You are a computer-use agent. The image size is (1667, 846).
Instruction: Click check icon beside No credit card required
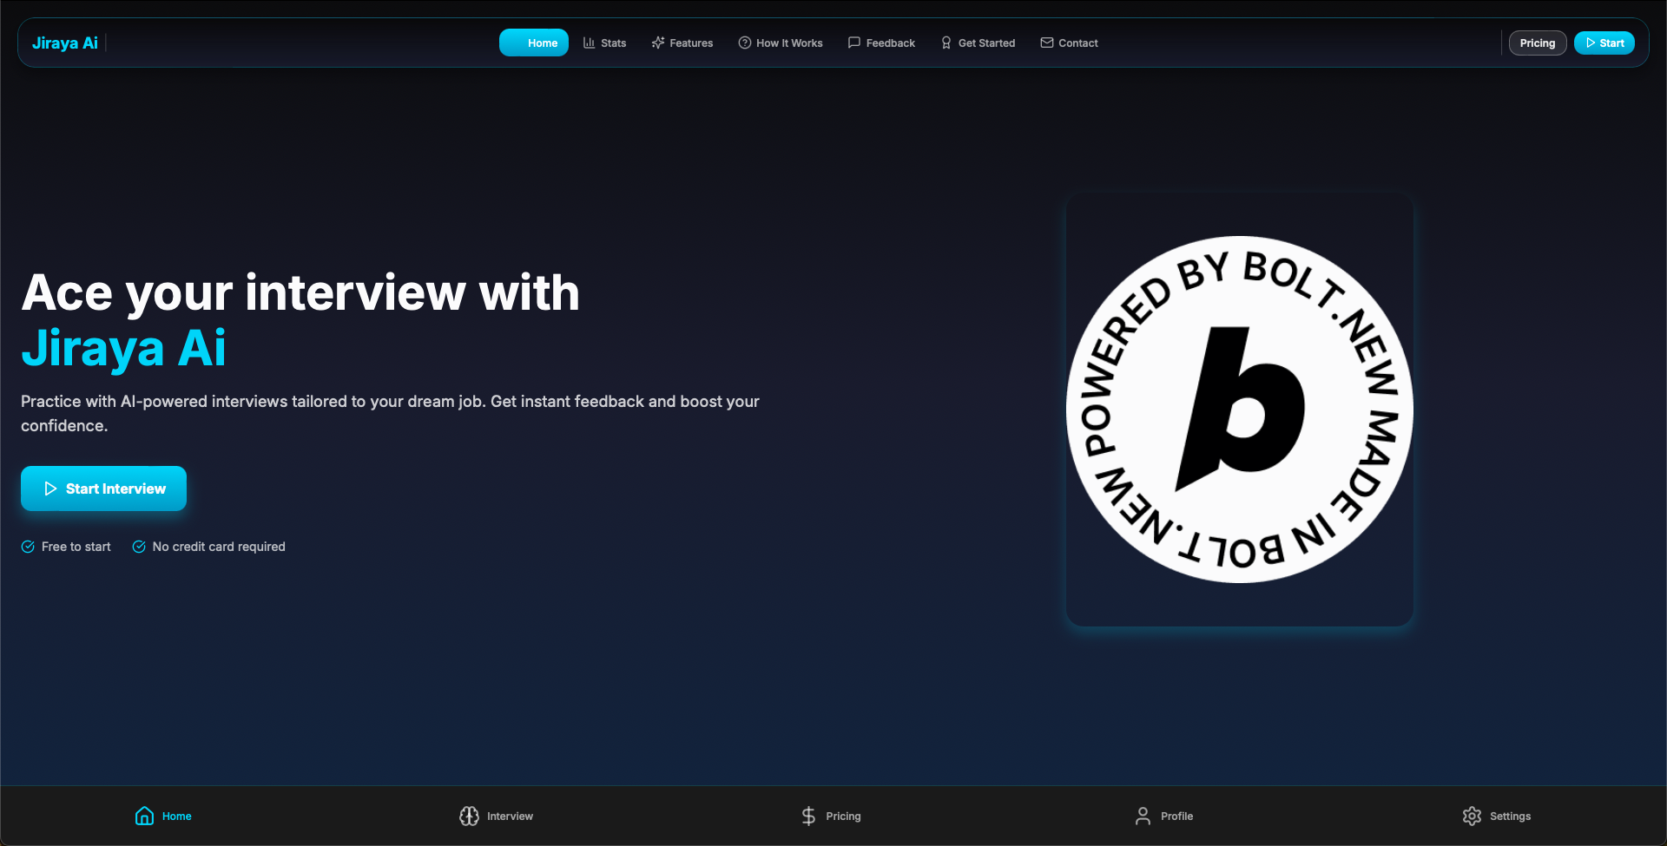click(x=139, y=547)
